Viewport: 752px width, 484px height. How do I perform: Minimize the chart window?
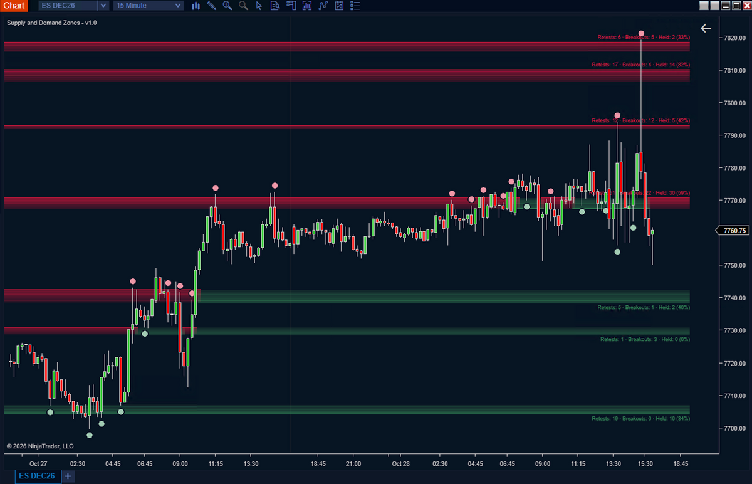727,6
